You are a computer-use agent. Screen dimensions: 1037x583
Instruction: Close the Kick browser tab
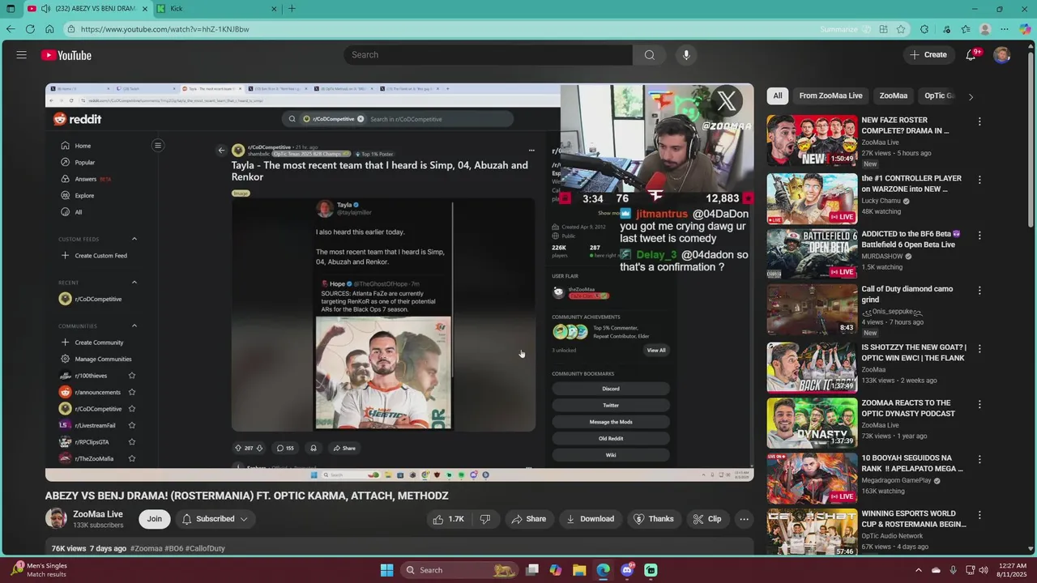tap(274, 9)
